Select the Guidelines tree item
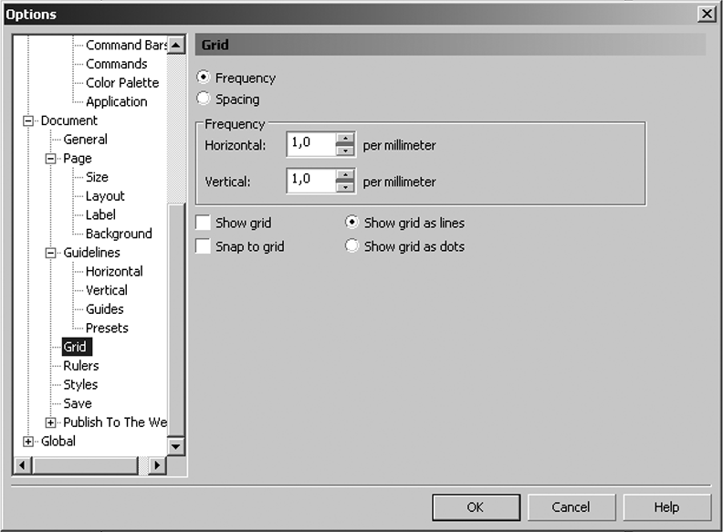Image resolution: width=723 pixels, height=532 pixels. [92, 253]
